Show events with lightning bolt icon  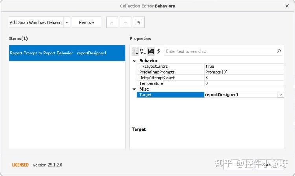[x=159, y=51]
